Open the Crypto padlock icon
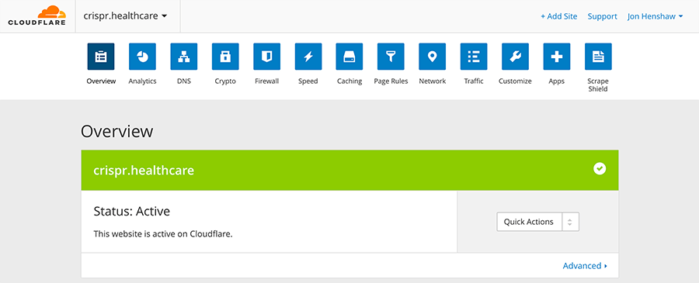Image resolution: width=699 pixels, height=283 pixels. (x=225, y=57)
